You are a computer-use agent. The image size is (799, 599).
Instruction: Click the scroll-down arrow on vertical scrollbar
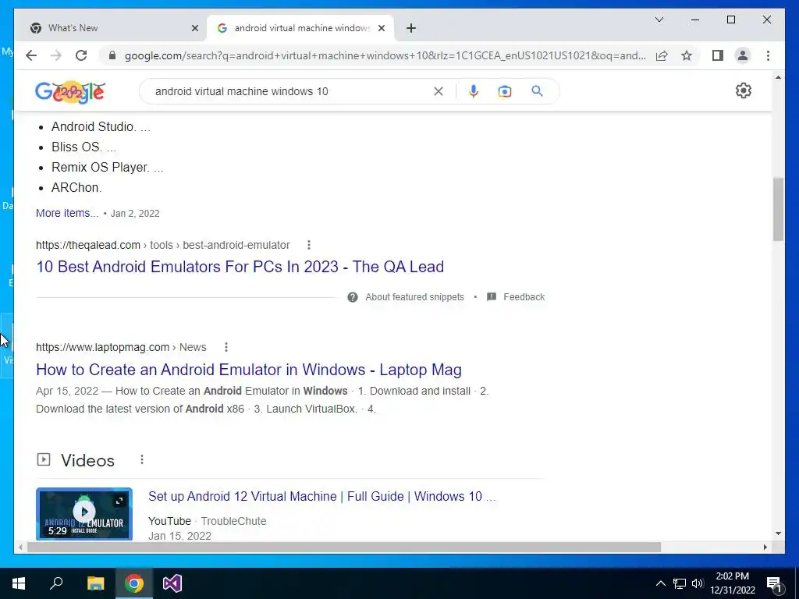[778, 533]
